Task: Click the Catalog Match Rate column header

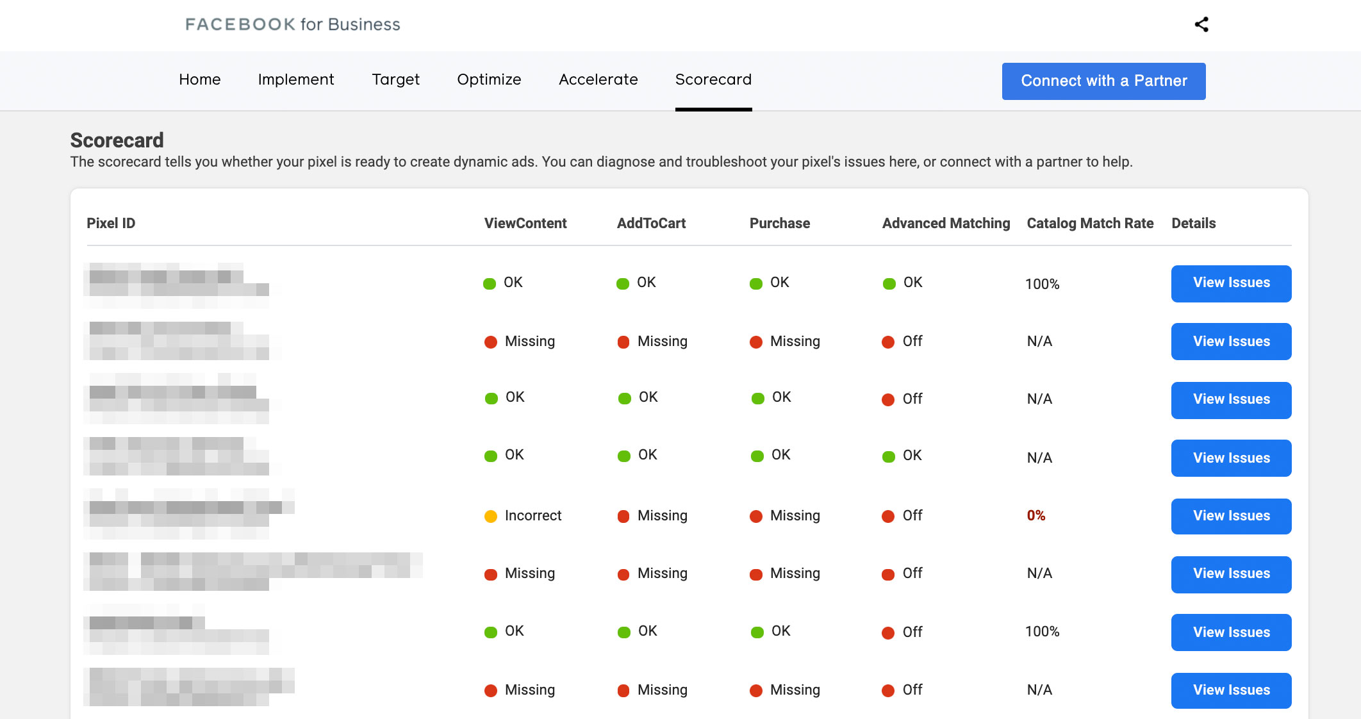Action: 1090,223
